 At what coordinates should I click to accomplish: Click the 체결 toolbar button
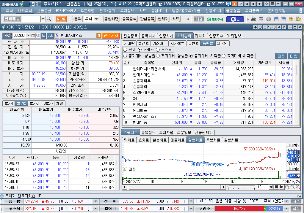coord(199,19)
